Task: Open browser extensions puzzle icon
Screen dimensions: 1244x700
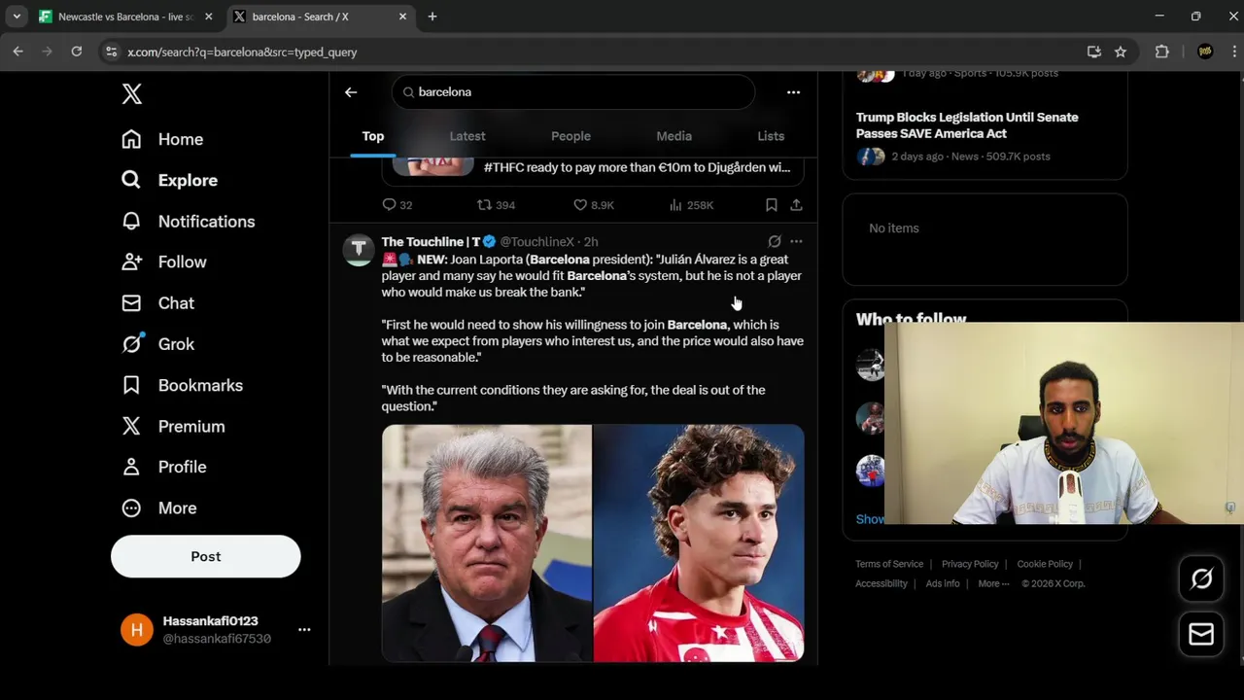Action: tap(1161, 52)
